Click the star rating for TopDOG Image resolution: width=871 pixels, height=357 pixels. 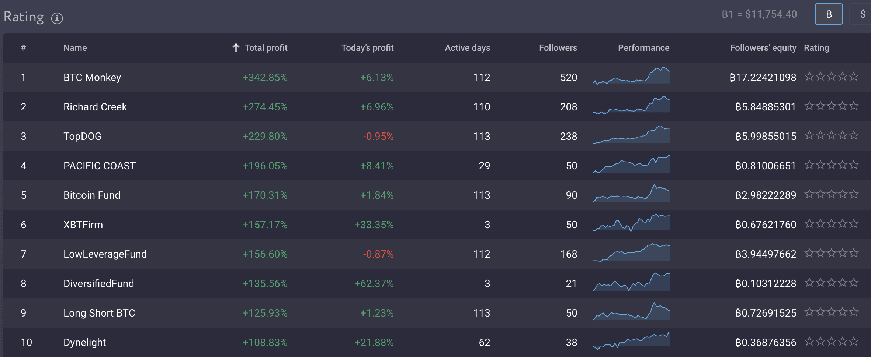[831, 135]
